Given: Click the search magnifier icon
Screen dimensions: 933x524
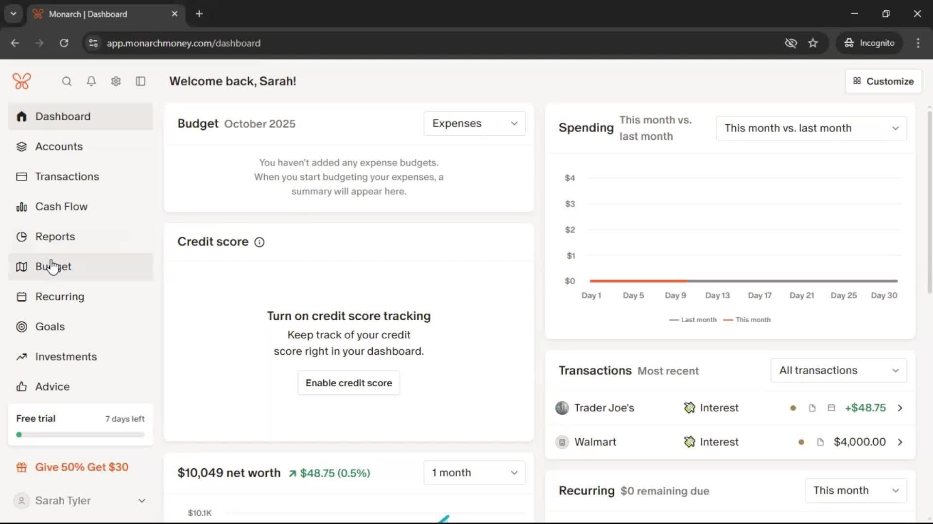Looking at the screenshot, I should [67, 81].
